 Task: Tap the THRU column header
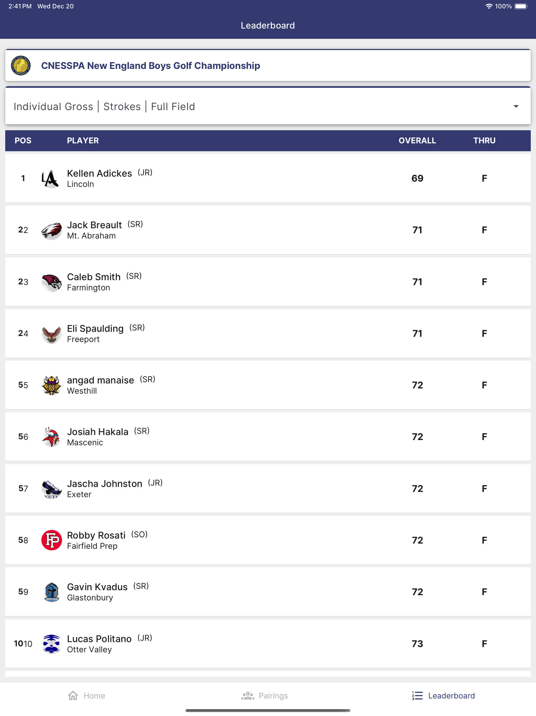click(484, 140)
